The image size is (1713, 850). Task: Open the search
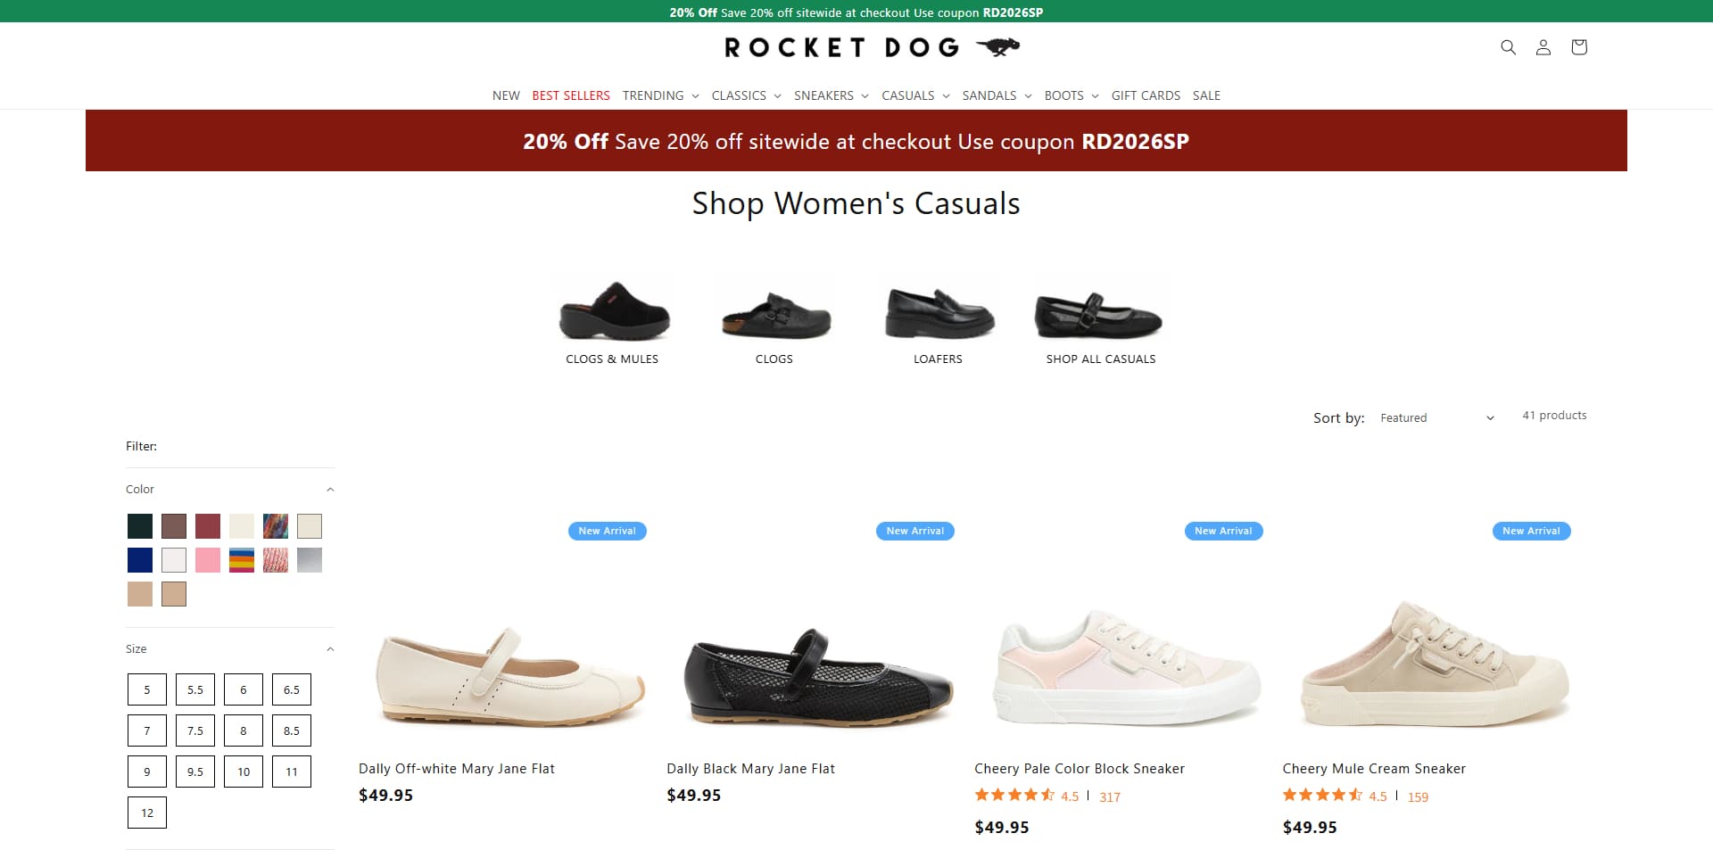click(1508, 47)
